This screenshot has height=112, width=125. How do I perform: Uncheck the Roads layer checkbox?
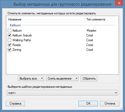tap(9, 45)
